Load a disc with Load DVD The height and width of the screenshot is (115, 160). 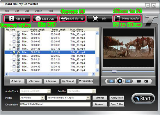tap(45, 19)
